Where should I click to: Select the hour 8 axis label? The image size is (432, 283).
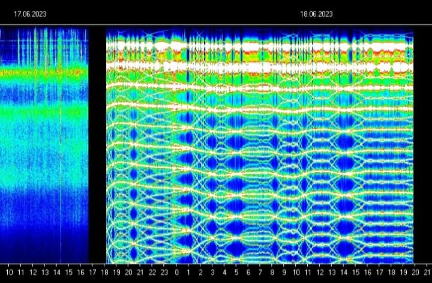click(x=272, y=273)
